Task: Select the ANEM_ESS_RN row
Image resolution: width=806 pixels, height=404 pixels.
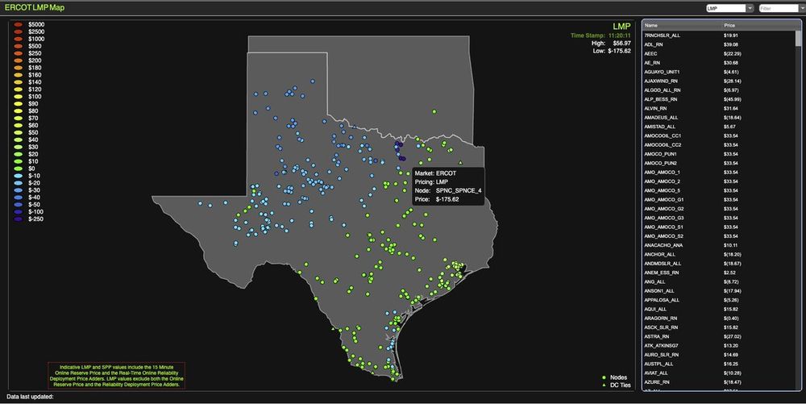Action: tap(719, 273)
